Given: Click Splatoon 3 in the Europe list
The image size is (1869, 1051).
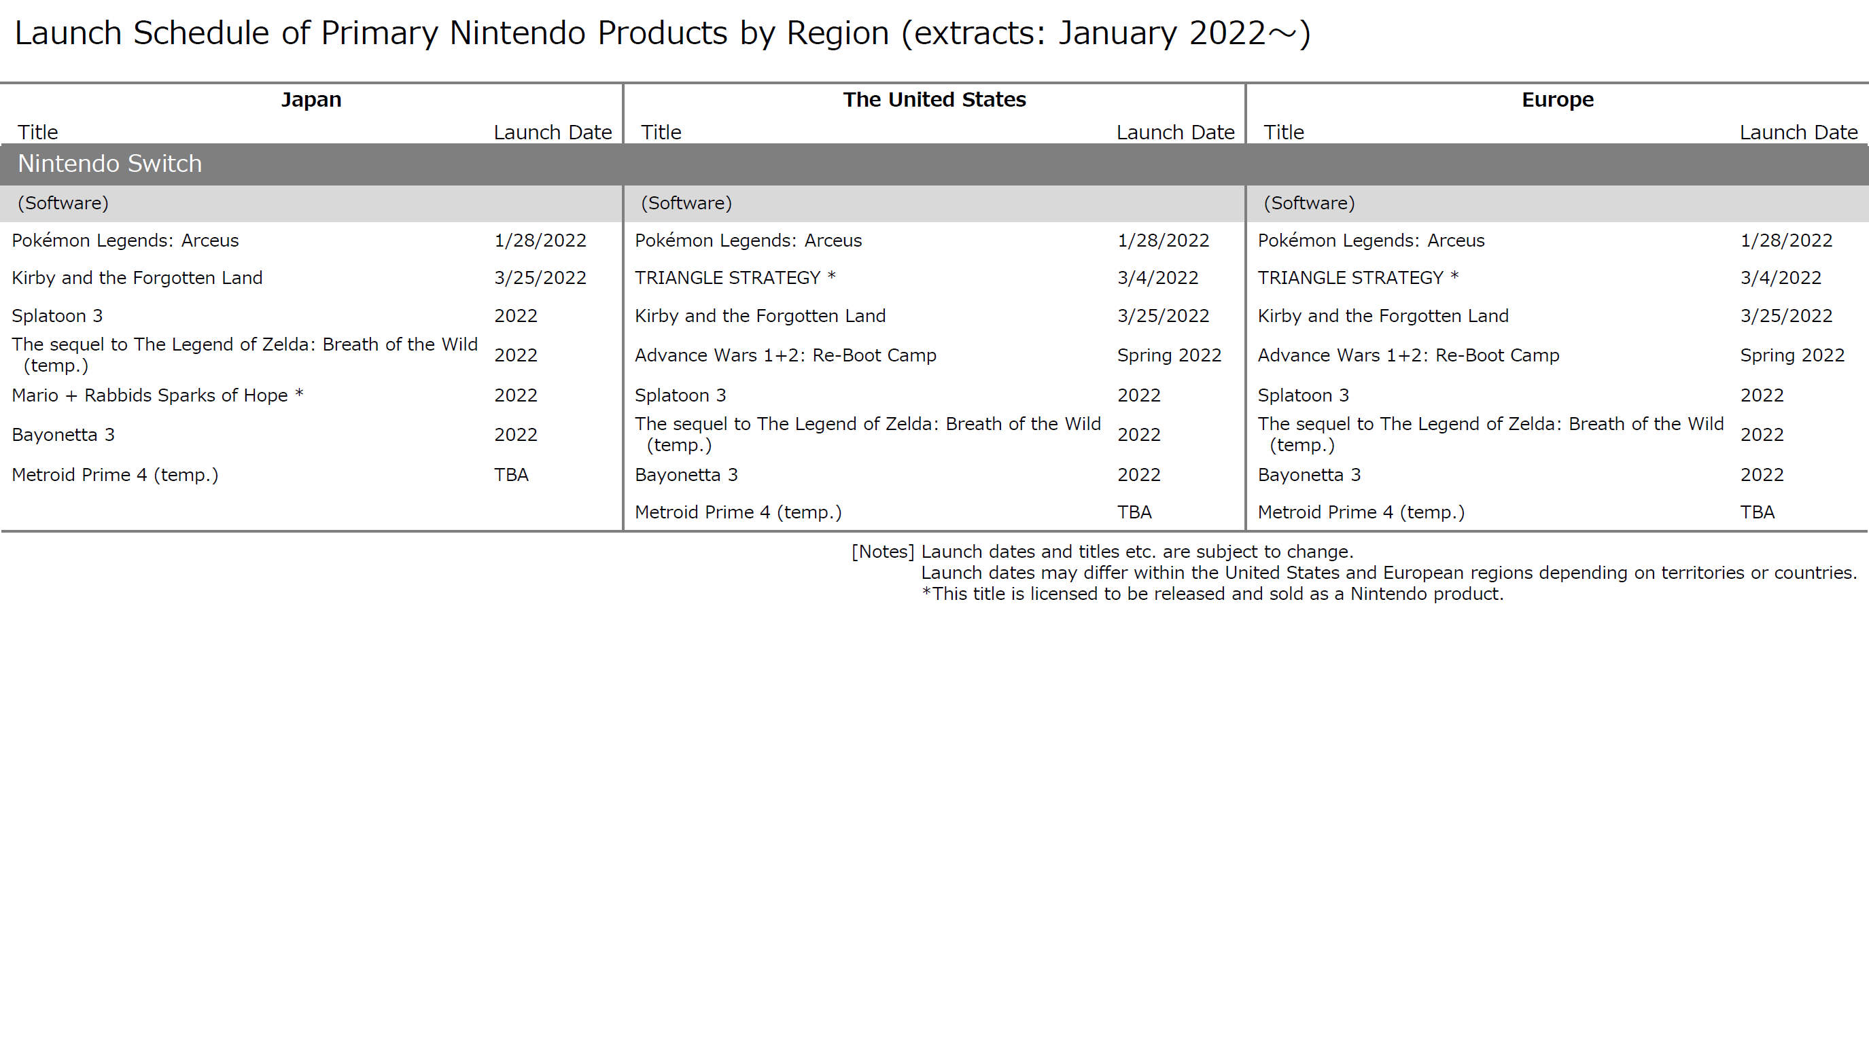Looking at the screenshot, I should click(x=1303, y=395).
